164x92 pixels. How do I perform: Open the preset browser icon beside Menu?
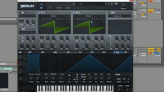[112, 4]
